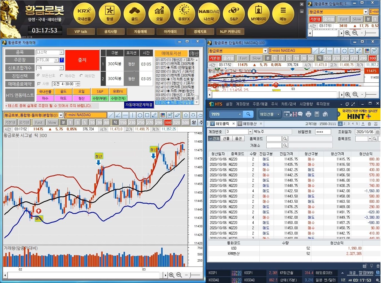
Task: Toggle the 전체 filter in HTS
Action: point(214,138)
